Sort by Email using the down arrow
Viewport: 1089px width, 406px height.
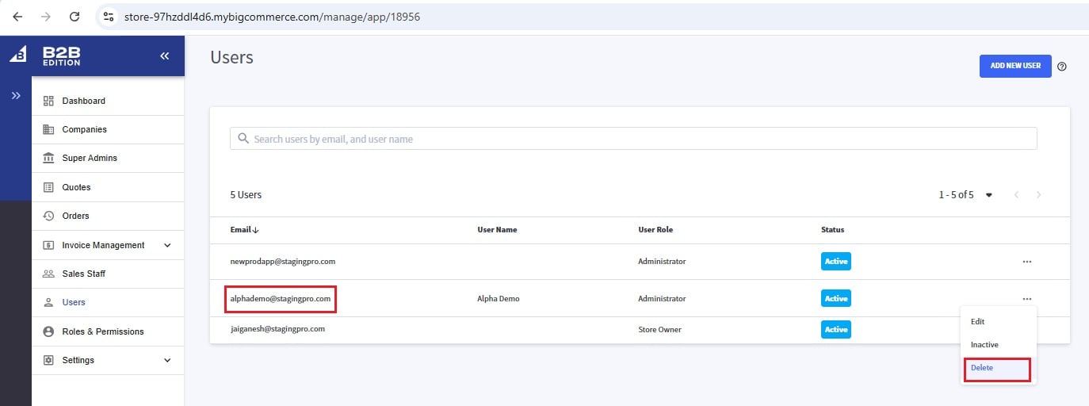click(x=256, y=230)
